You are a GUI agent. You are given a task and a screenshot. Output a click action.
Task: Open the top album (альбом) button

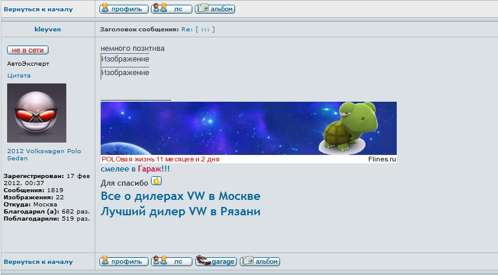pyautogui.click(x=215, y=9)
